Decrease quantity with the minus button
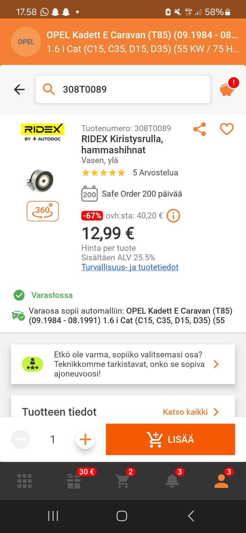Image resolution: width=246 pixels, height=533 pixels. pyautogui.click(x=20, y=439)
